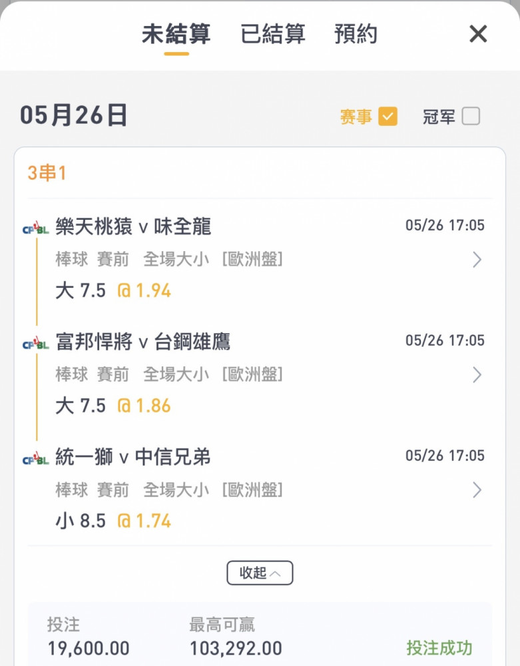Select the 未結算 tab

[x=176, y=34]
